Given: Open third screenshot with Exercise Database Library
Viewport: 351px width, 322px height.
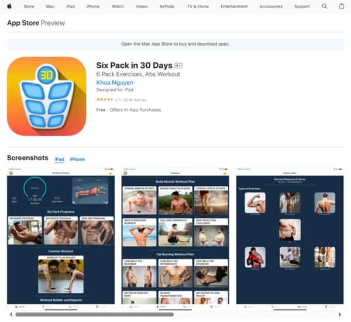Looking at the screenshot, I should pos(290,238).
